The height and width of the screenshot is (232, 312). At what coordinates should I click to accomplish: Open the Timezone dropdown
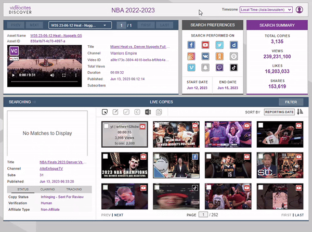click(x=266, y=9)
